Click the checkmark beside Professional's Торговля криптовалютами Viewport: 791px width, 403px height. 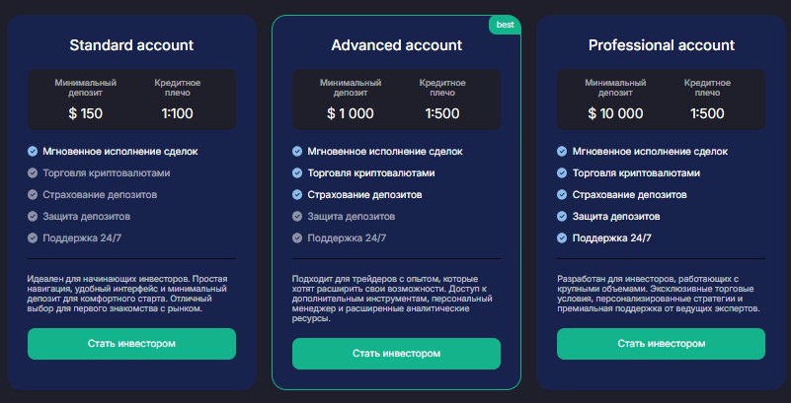click(562, 173)
